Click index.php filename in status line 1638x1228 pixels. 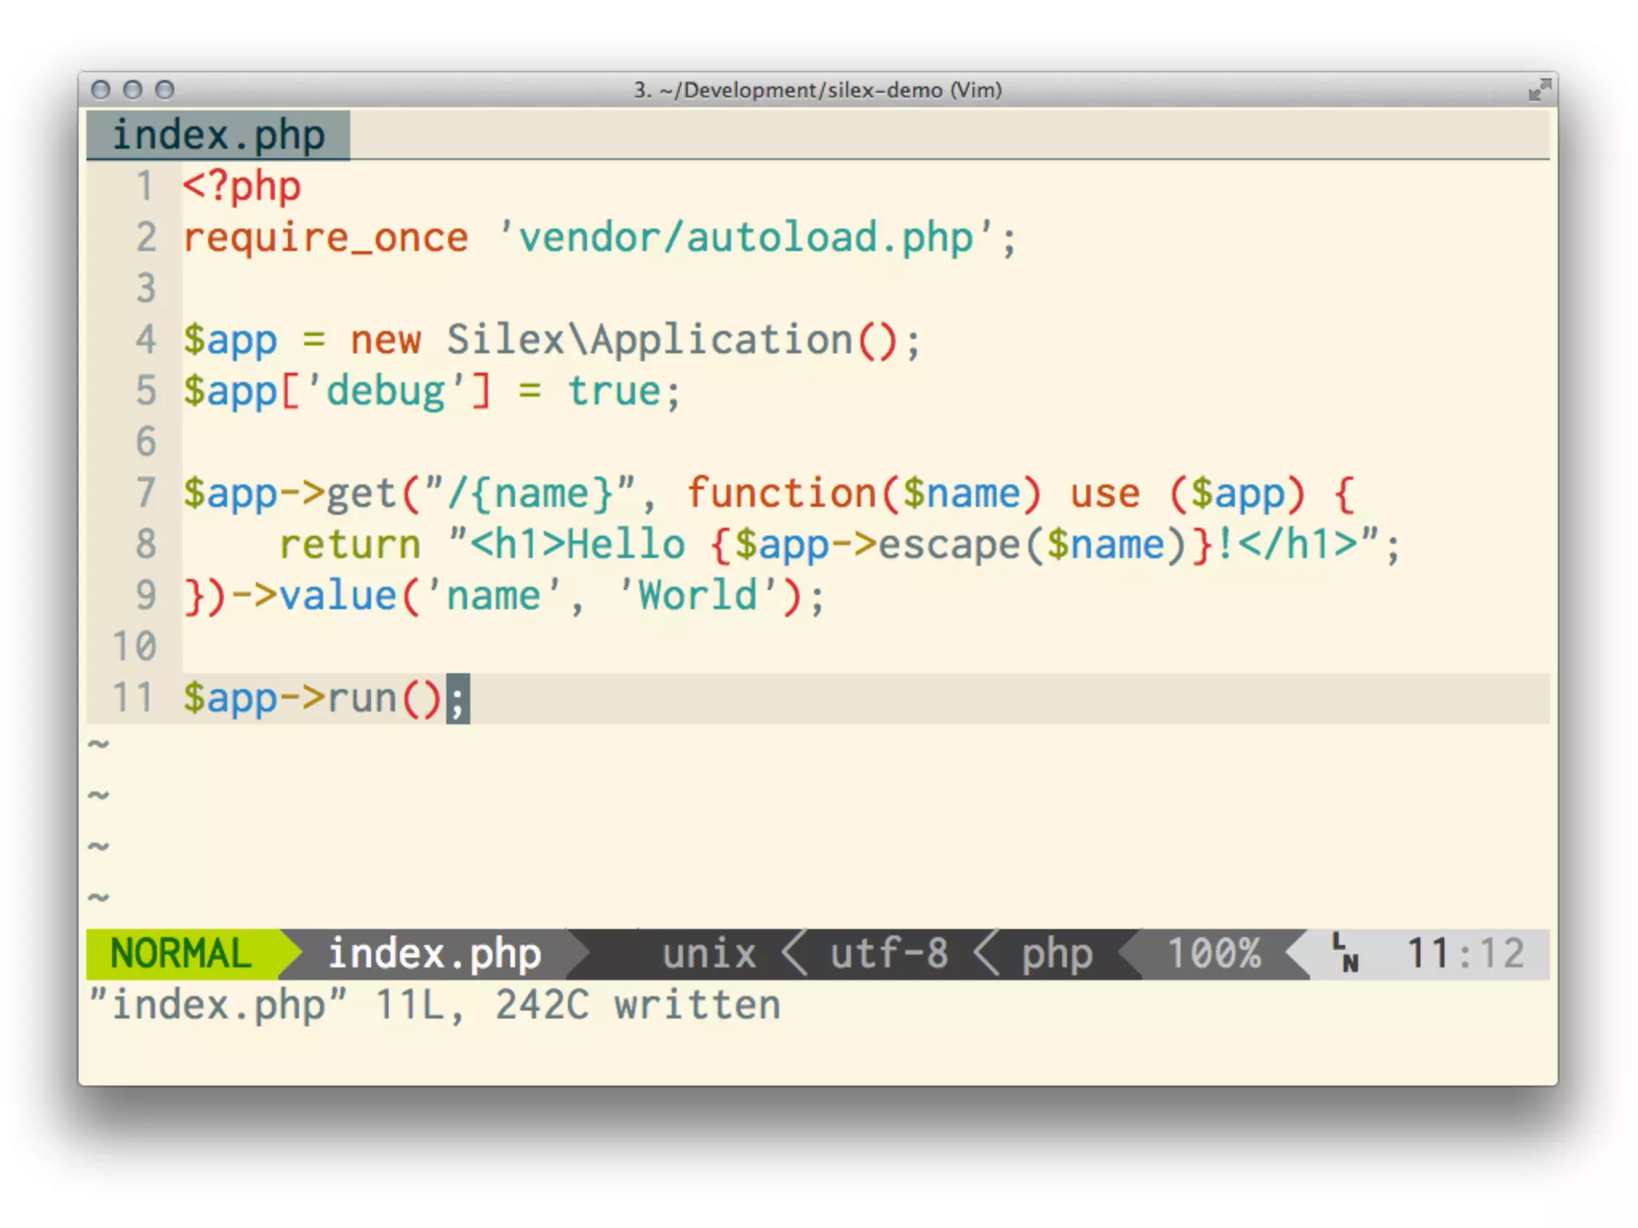click(x=434, y=954)
